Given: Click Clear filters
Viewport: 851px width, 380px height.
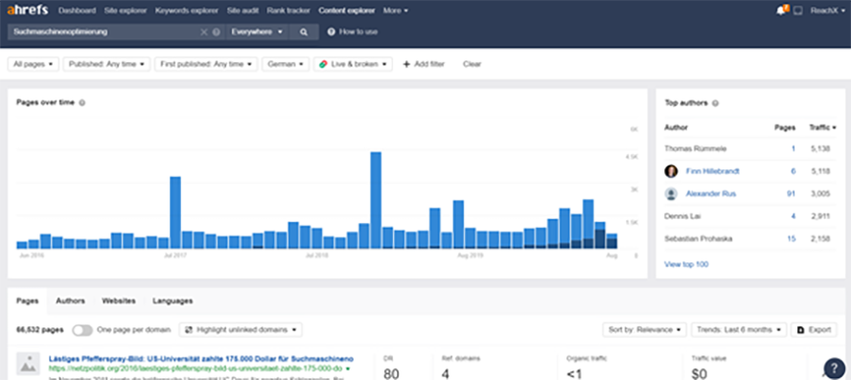Looking at the screenshot, I should coord(472,64).
